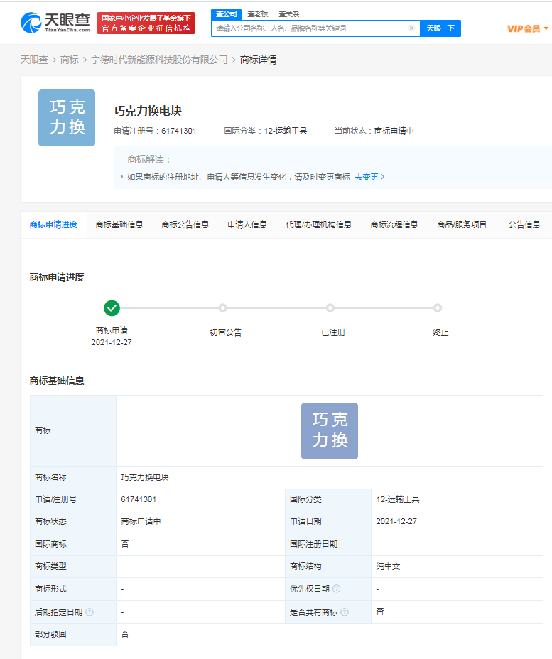This screenshot has width=552, height=659.
Task: Open the VIP会员 dropdown menu
Action: point(527,28)
